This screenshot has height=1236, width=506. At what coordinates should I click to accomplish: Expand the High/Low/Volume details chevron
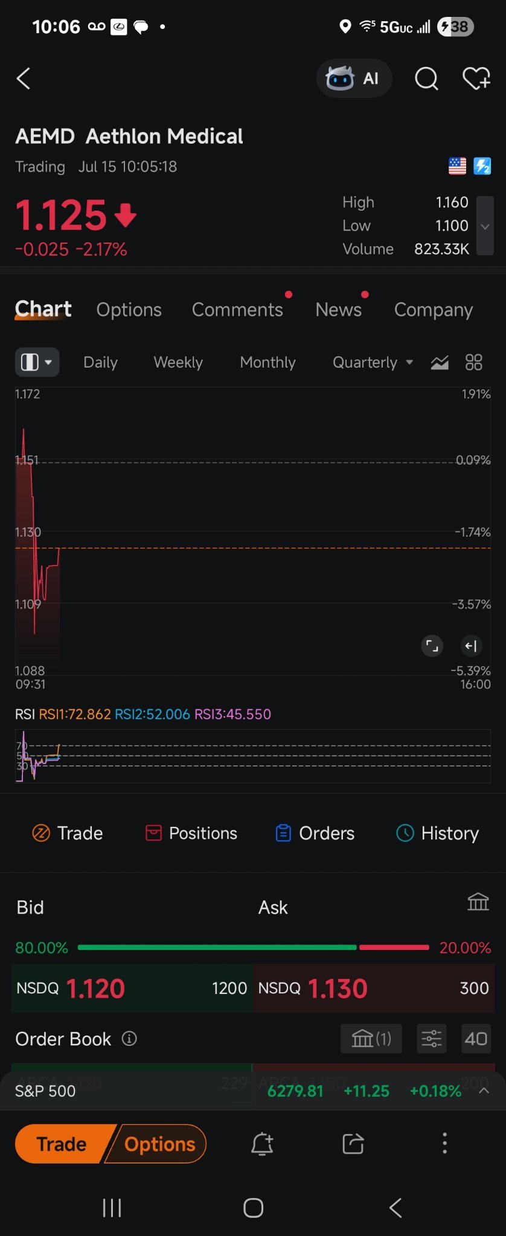click(x=485, y=226)
